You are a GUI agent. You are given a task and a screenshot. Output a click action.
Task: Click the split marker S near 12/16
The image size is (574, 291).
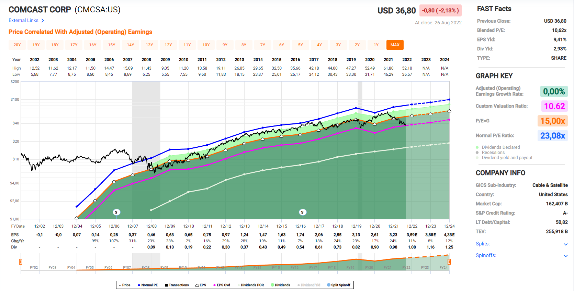pos(302,212)
